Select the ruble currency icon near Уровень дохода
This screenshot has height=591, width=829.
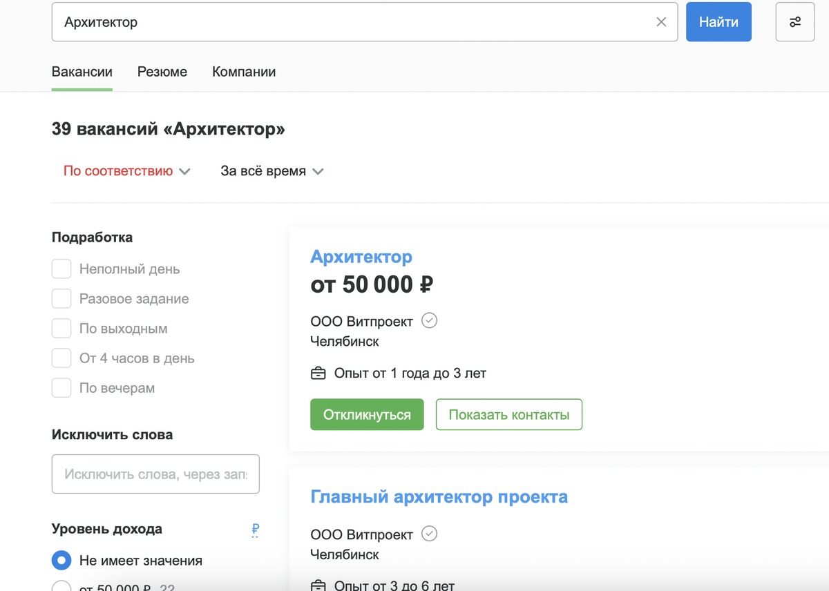coord(254,530)
